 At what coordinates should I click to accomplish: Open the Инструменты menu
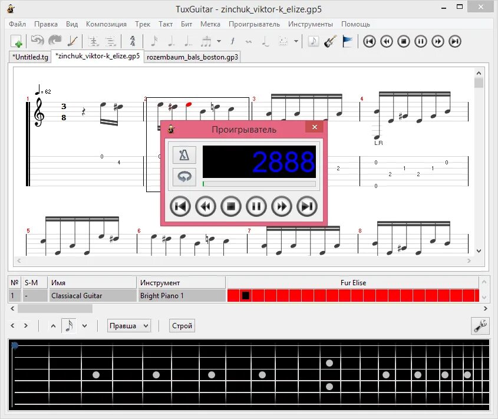pos(311,24)
